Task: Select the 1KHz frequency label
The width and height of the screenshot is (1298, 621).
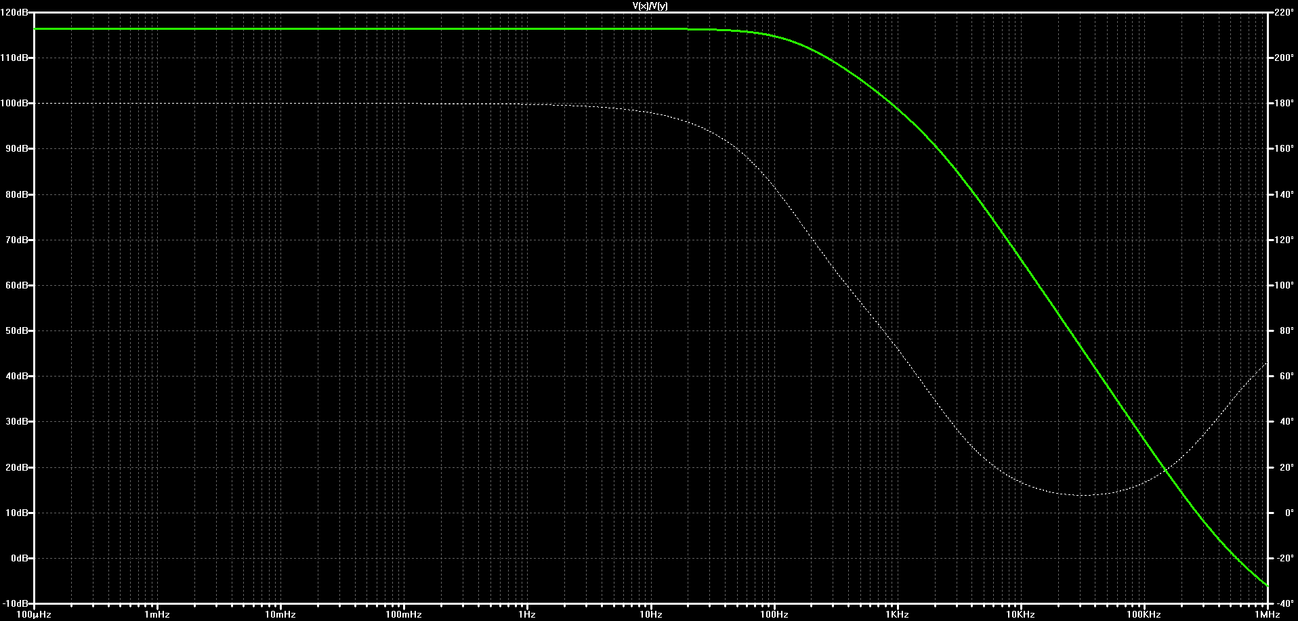Action: 897,615
